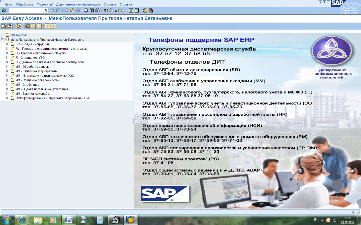Image resolution: width=361 pixels, height=225 pixels.
Task: Expand MM - Заявки на услуги/работы node
Action: [x=7, y=71]
